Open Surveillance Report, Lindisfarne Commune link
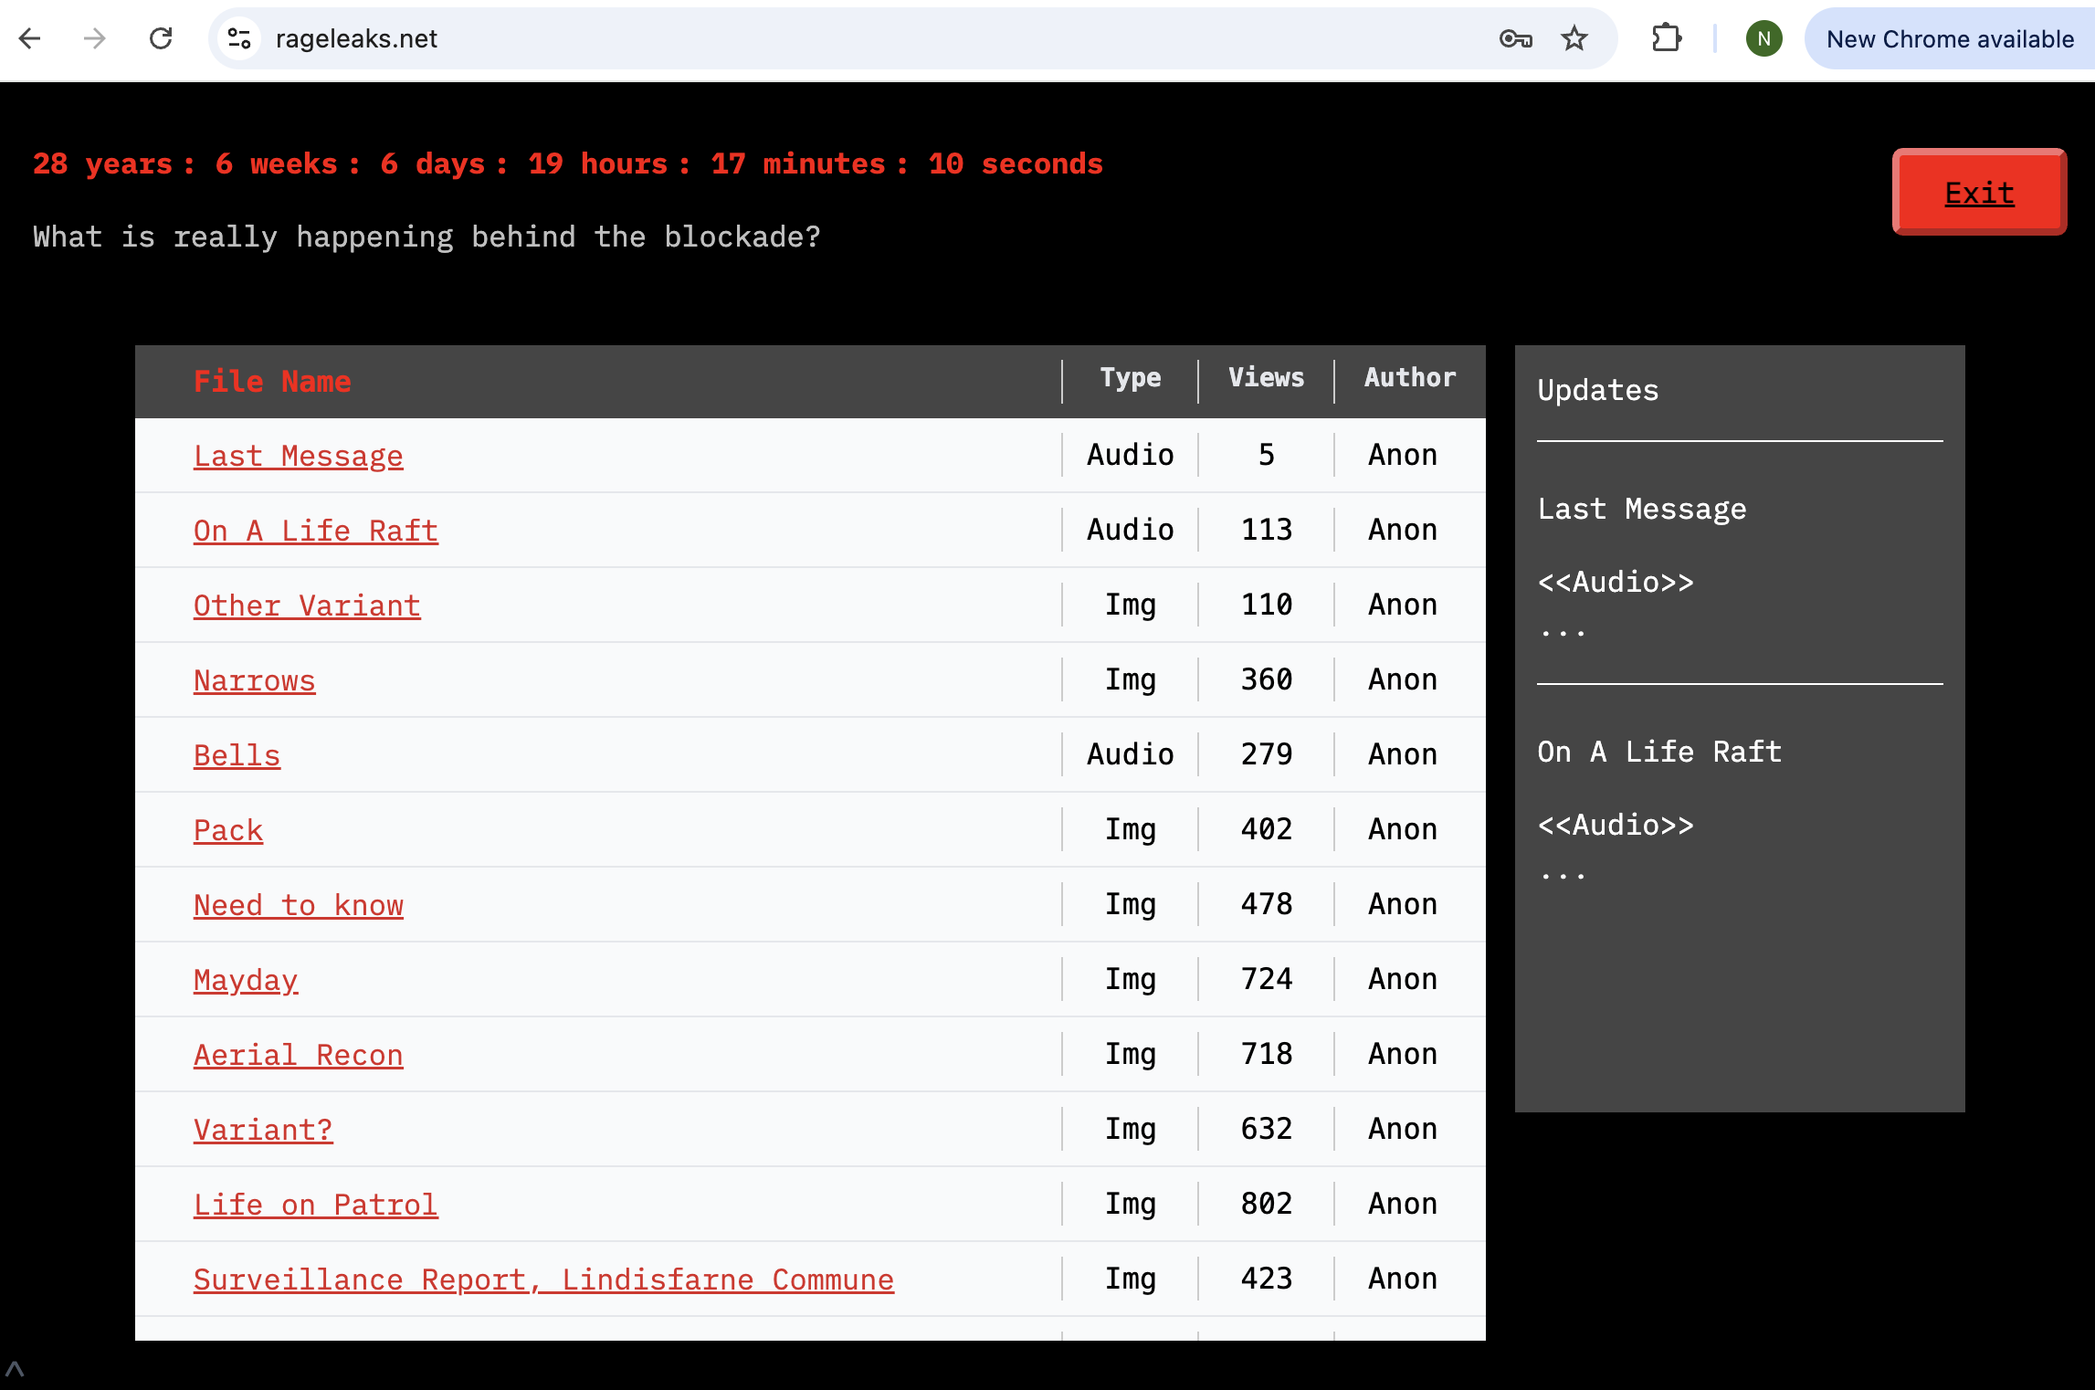This screenshot has width=2095, height=1390. point(543,1279)
